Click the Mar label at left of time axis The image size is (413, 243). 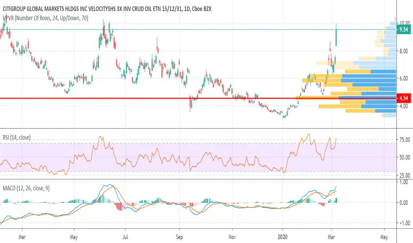[22, 237]
